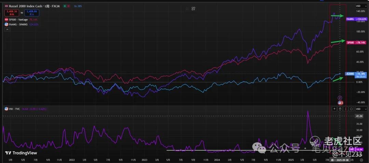The width and height of the screenshot is (369, 163).
Task: Click the red sell price button 2,408.36
Action: (12, 12)
